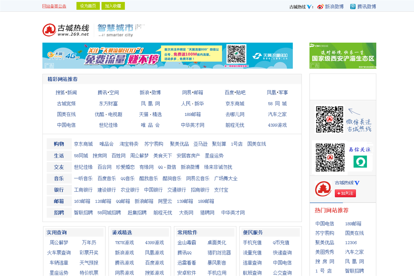Open the 百度•贴吧 link
The image size is (414, 276).
[x=235, y=93]
